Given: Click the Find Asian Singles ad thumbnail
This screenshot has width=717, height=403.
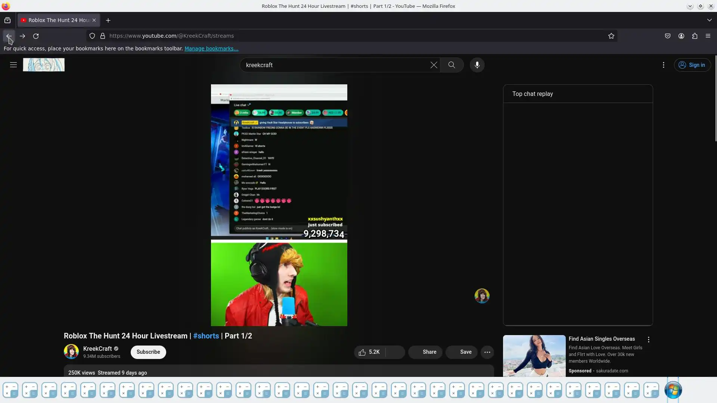Looking at the screenshot, I should [534, 356].
